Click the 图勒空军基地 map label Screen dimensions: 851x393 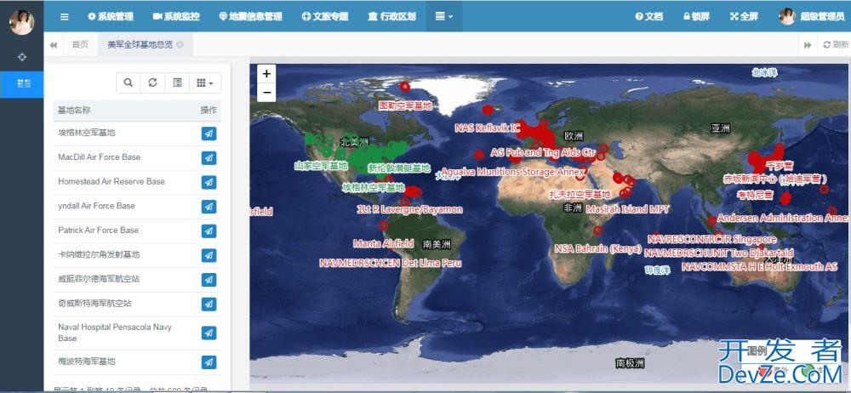[x=405, y=105]
